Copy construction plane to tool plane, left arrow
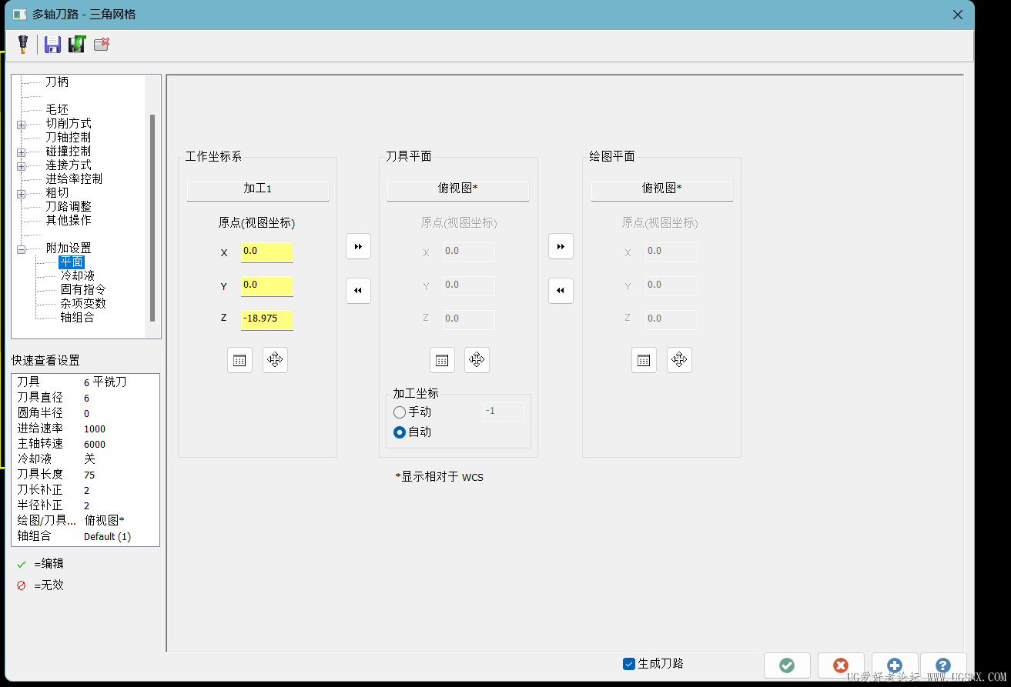1011x687 pixels. click(x=561, y=291)
